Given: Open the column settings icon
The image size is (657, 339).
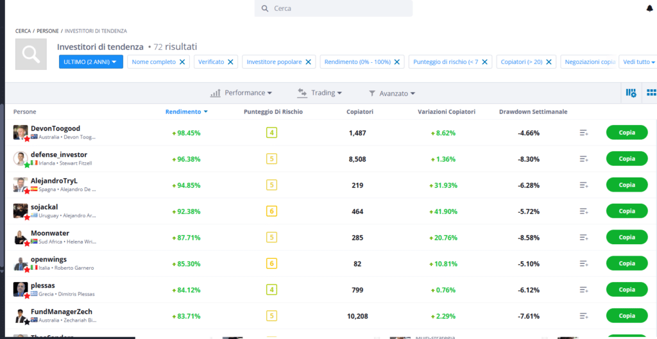Looking at the screenshot, I should pyautogui.click(x=631, y=93).
